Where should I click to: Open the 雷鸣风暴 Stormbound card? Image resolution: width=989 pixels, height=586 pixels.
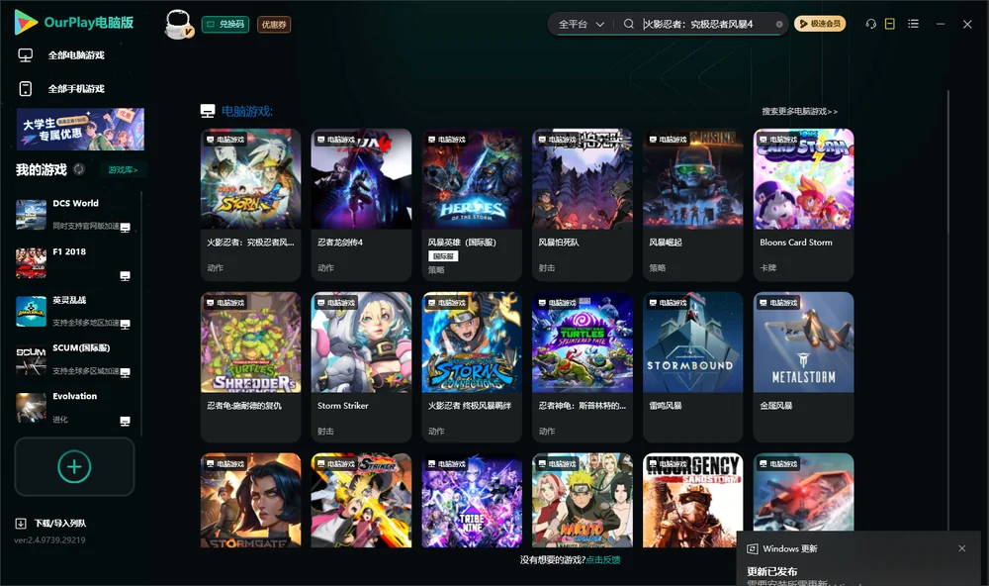coord(693,367)
